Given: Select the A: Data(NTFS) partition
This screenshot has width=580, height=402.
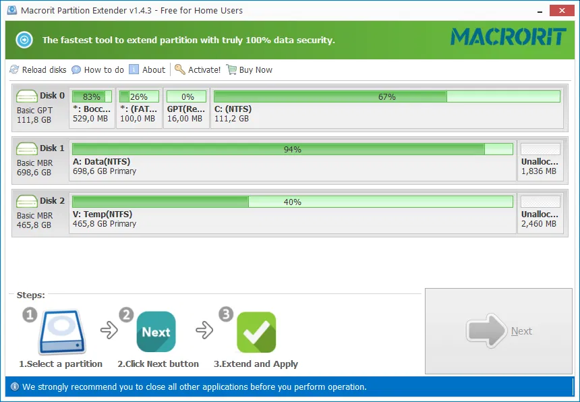Looking at the screenshot, I should pyautogui.click(x=293, y=161).
